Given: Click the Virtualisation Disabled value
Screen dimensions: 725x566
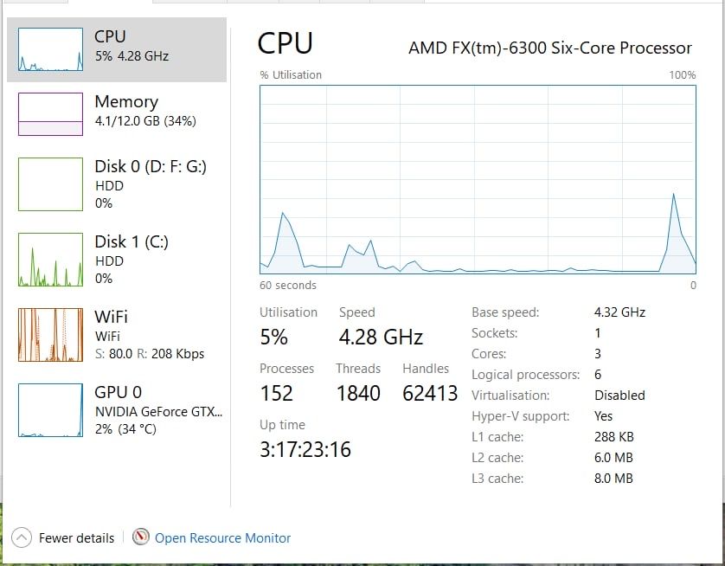Looking at the screenshot, I should 619,396.
